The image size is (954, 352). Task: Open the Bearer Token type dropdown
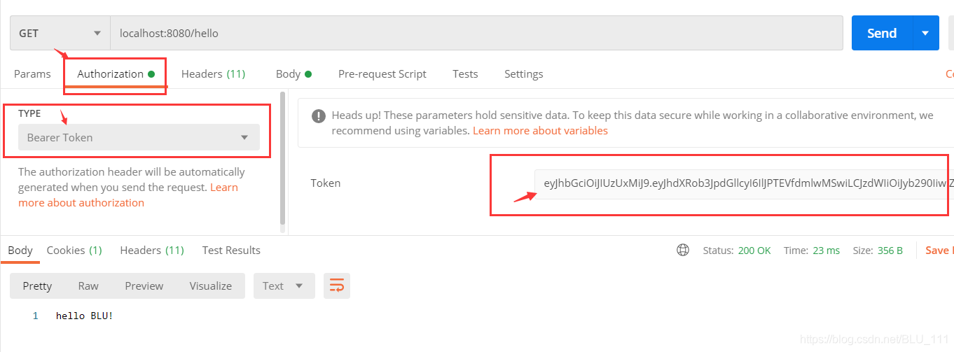[139, 137]
